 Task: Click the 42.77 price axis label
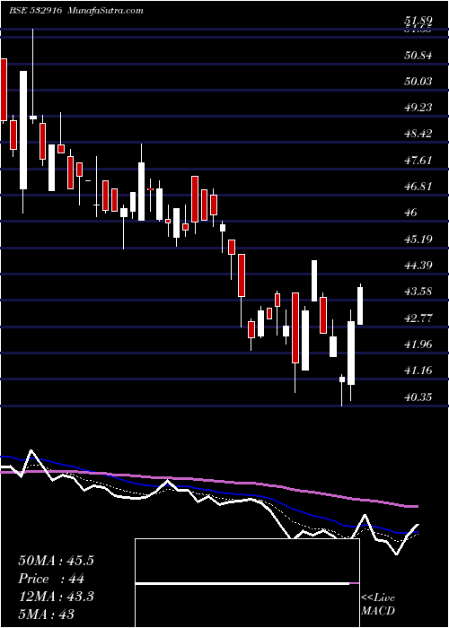click(418, 318)
